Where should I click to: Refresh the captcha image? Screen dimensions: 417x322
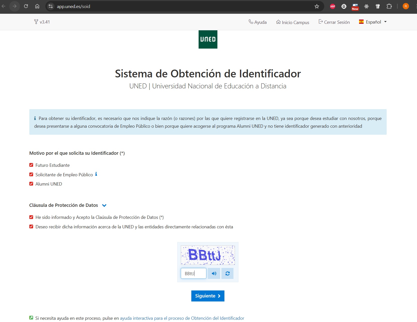coord(227,273)
